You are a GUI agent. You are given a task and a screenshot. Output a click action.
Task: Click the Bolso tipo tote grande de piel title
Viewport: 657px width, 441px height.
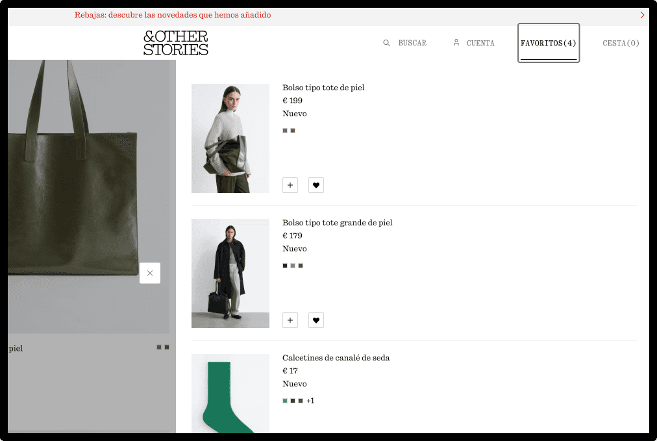click(x=338, y=223)
